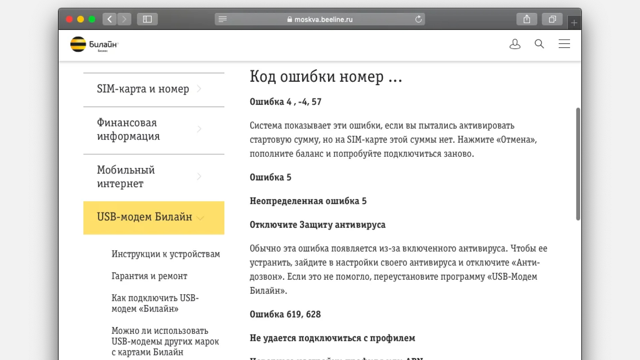
Task: Open Reader view icon in address bar
Action: click(x=223, y=19)
